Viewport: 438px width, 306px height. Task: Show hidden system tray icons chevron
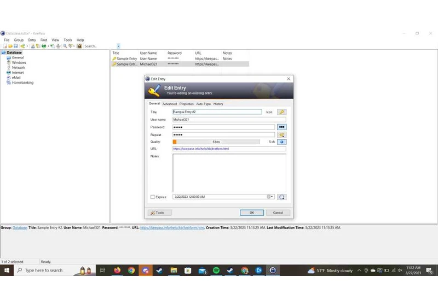(359, 270)
